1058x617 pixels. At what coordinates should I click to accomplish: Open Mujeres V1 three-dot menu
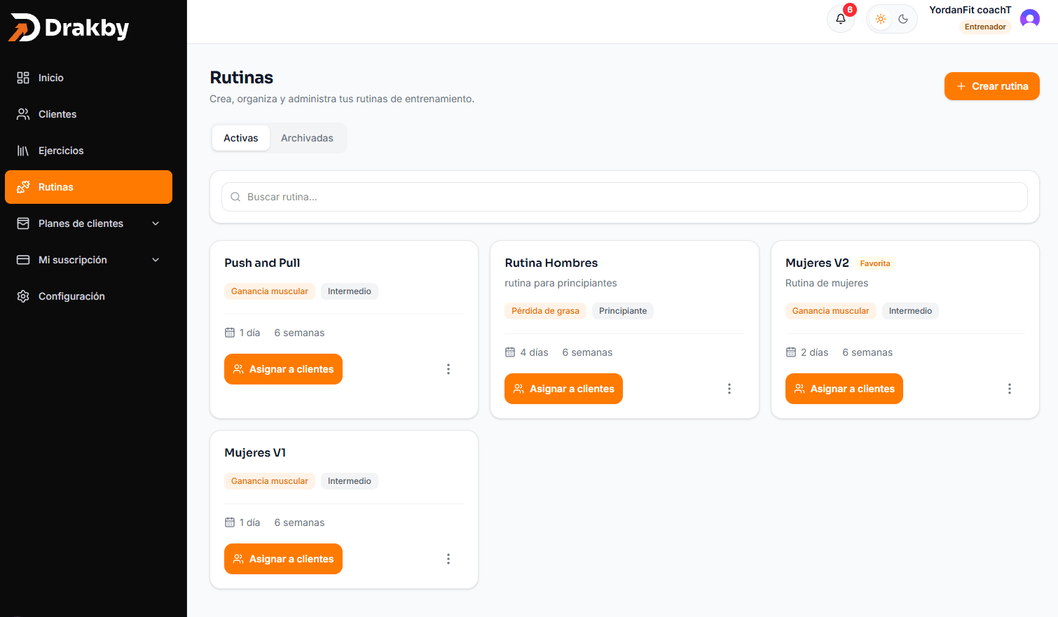[448, 559]
